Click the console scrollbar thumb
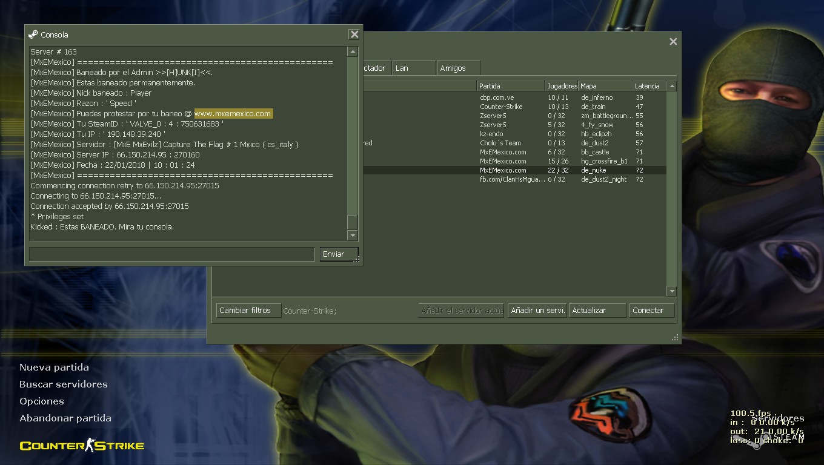The height and width of the screenshot is (465, 824). (353, 222)
